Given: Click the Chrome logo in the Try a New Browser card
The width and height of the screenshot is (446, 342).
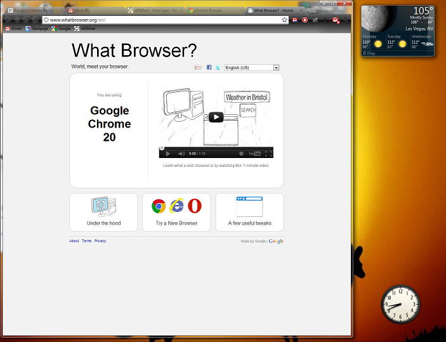Looking at the screenshot, I should click(159, 206).
